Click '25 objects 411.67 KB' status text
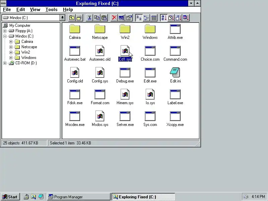The width and height of the screenshot is (268, 201). (x=20, y=143)
